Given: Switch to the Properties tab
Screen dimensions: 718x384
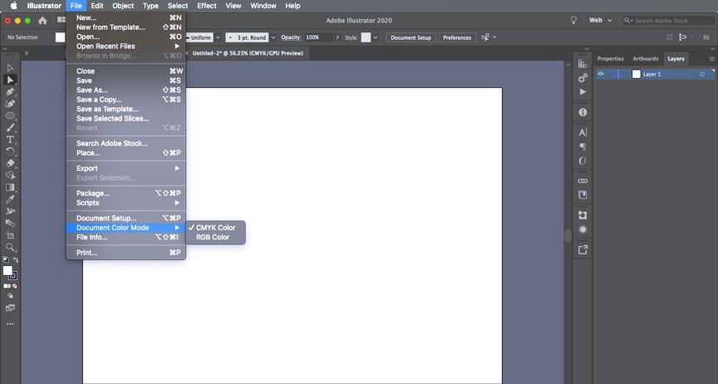Looking at the screenshot, I should (x=611, y=59).
